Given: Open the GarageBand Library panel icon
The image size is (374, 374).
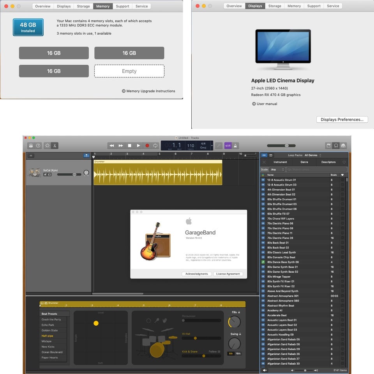Looking at the screenshot, I should click(31, 145).
